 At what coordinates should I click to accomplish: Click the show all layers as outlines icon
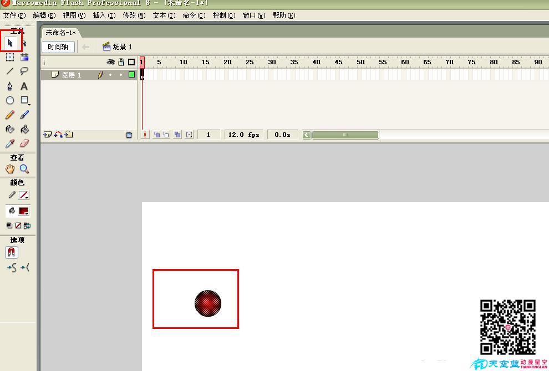click(131, 62)
